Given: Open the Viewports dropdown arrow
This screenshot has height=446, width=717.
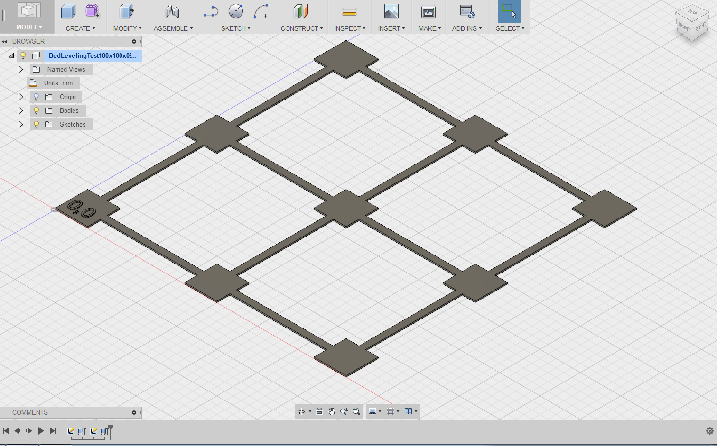Looking at the screenshot, I should click(416, 411).
